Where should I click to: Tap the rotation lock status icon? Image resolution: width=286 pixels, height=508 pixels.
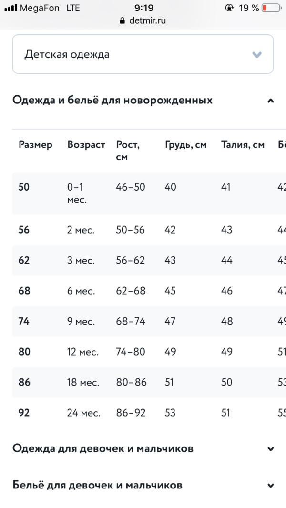pos(229,8)
